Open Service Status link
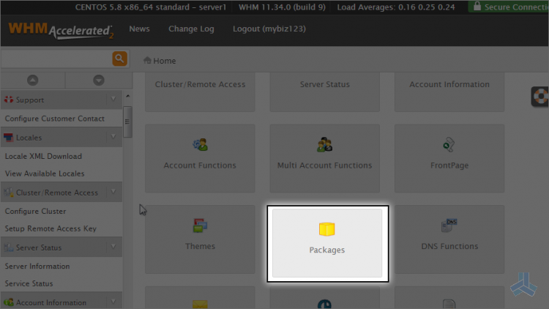549x309 pixels. click(29, 283)
